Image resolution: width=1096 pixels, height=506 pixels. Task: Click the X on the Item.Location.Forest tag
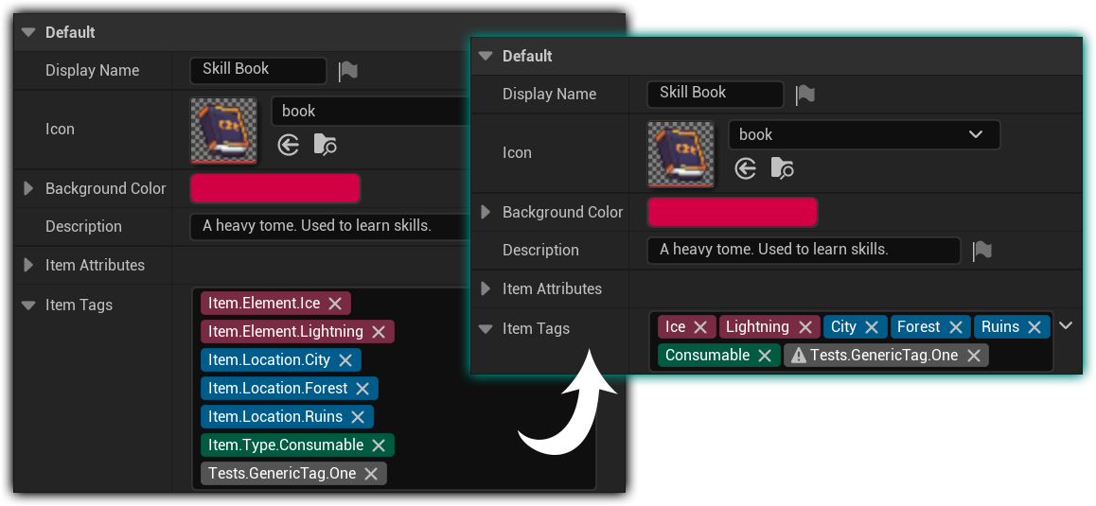(x=362, y=389)
